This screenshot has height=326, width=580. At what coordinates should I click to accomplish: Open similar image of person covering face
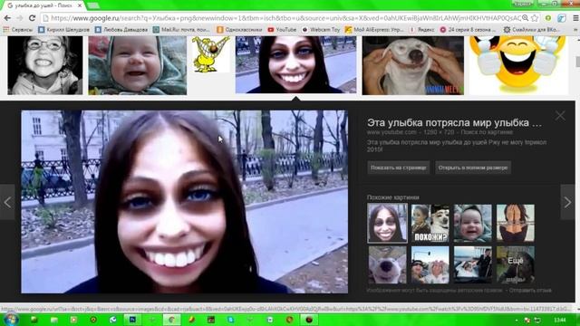click(516, 223)
